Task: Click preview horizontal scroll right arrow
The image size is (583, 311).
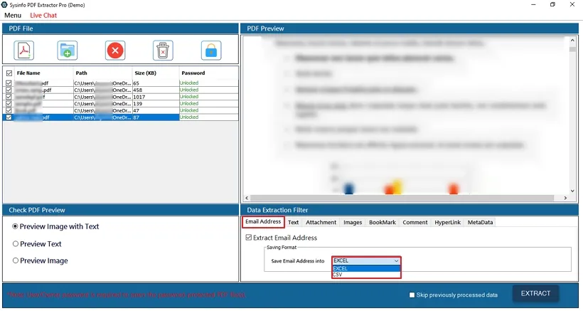Action: tap(565, 199)
